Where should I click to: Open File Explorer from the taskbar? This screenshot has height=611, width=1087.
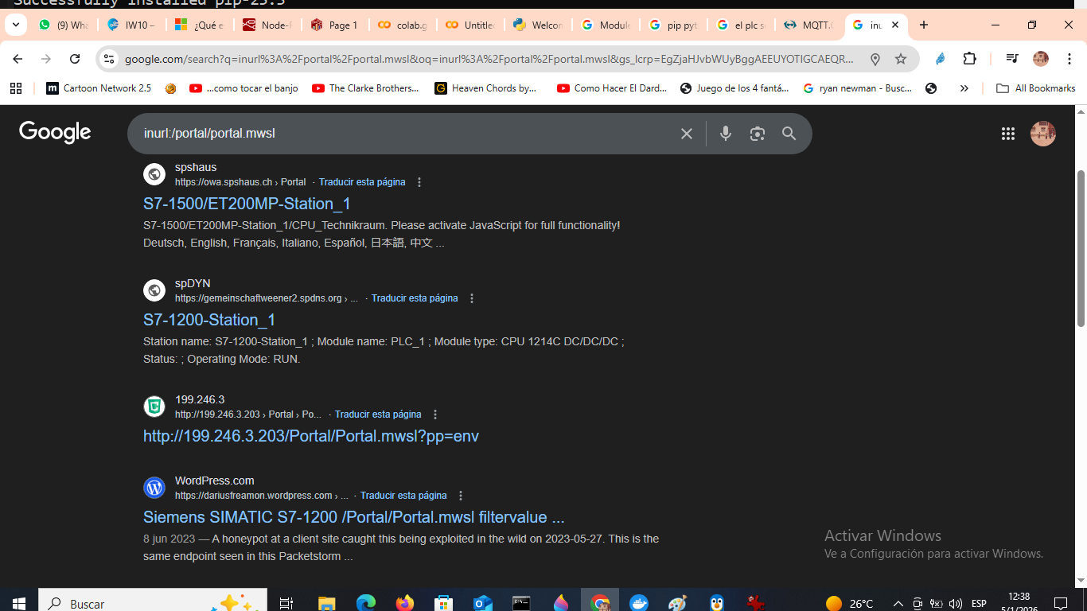[326, 603]
